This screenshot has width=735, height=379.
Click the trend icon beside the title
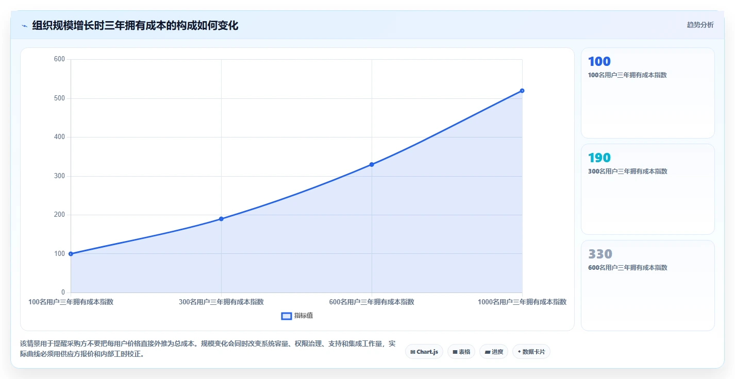[24, 26]
